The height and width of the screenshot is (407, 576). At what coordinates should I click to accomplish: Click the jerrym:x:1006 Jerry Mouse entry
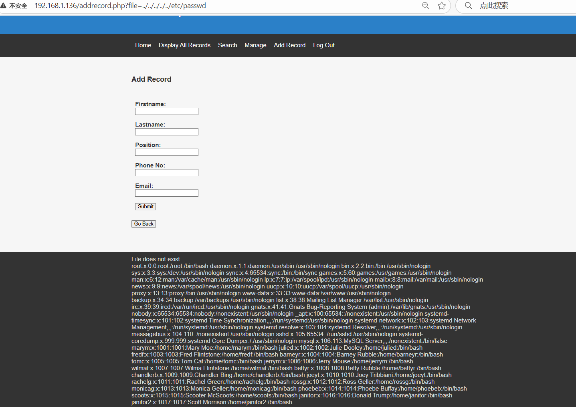[339, 361]
